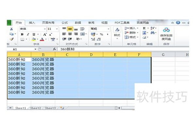The height and width of the screenshot is (130, 196).
Task: Click the Copy icon in the clipboard group
Action: click(11, 34)
